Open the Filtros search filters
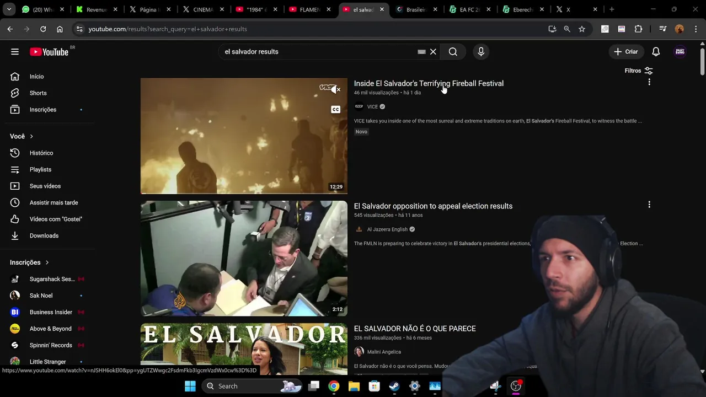This screenshot has height=397, width=706. pyautogui.click(x=638, y=71)
